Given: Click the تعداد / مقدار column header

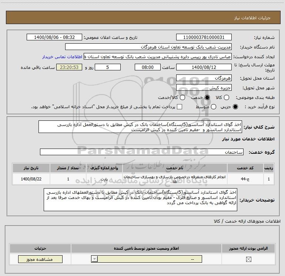Looking at the screenshot, I should coord(68,168).
